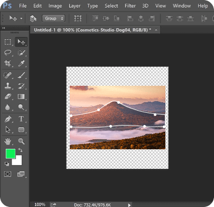
Task: Toggle Show Transform Controls
Action: [x=78, y=19]
